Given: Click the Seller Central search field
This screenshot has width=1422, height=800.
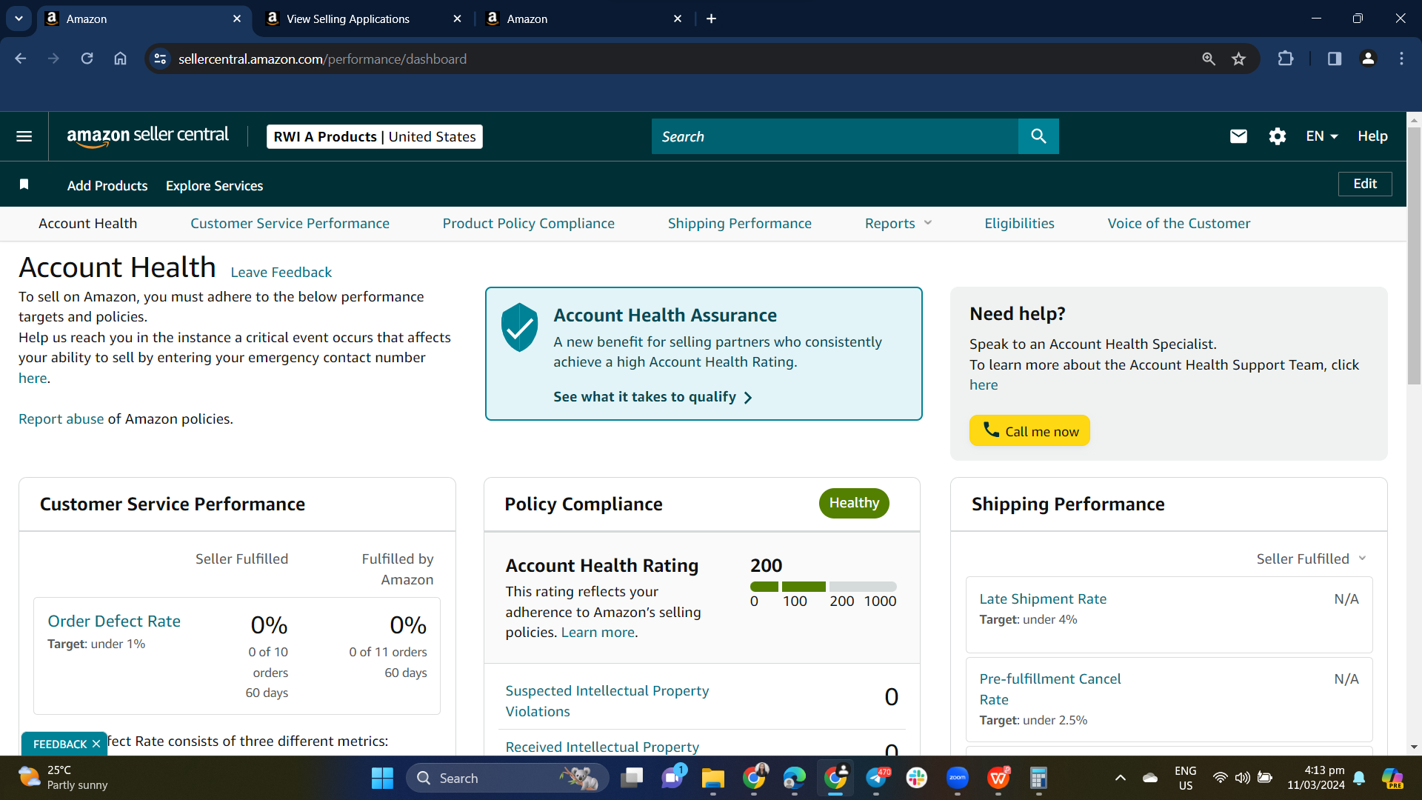Looking at the screenshot, I should (835, 136).
